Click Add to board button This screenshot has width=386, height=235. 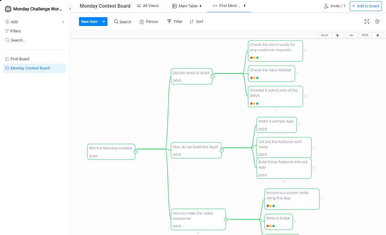click(x=366, y=6)
